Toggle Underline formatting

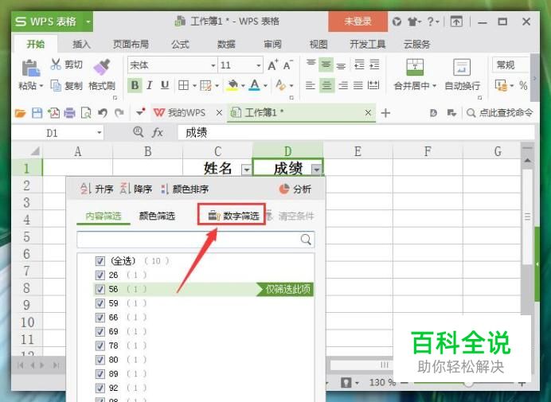165,85
